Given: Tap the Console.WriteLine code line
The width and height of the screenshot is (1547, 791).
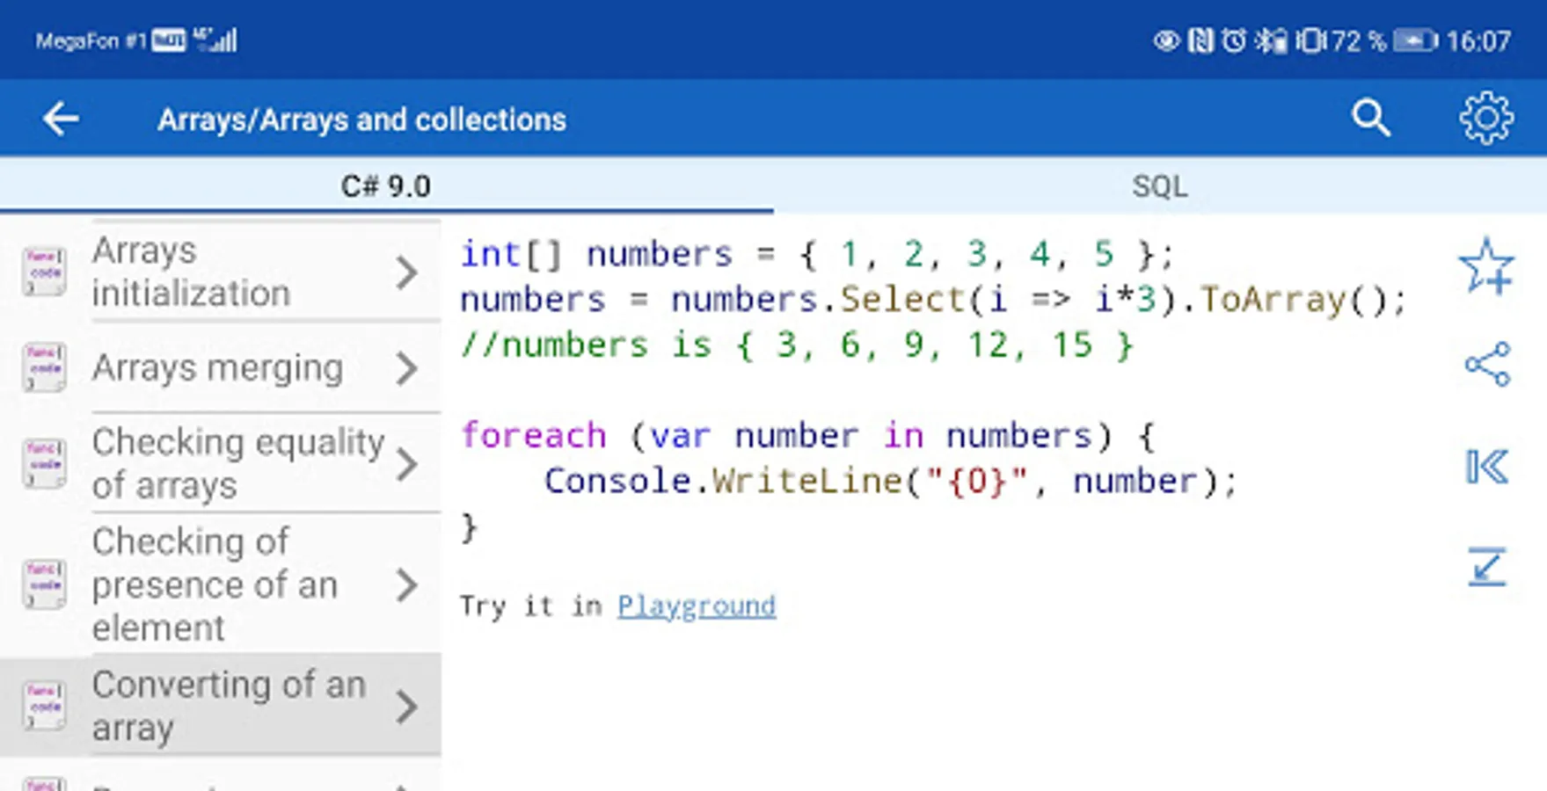Looking at the screenshot, I should coord(890,481).
